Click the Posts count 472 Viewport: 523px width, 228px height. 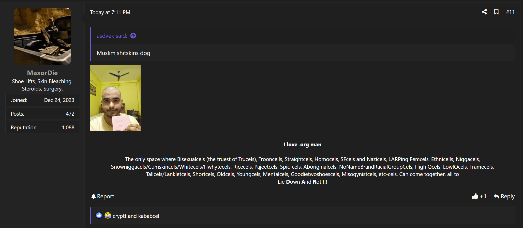70,114
